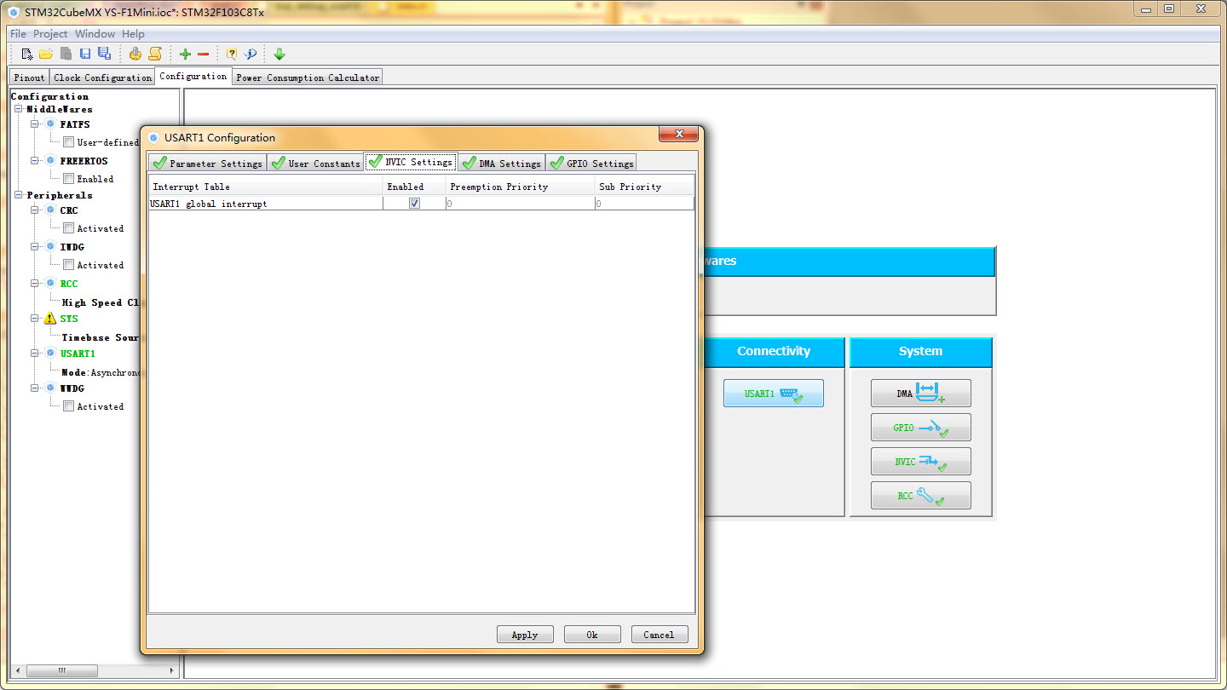Toggle IWDG Activated checkbox
Viewport: 1227px width, 690px height.
(68, 265)
